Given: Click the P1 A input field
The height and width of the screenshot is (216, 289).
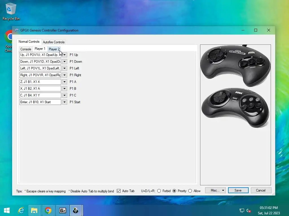Looking at the screenshot, I should pos(40,82).
